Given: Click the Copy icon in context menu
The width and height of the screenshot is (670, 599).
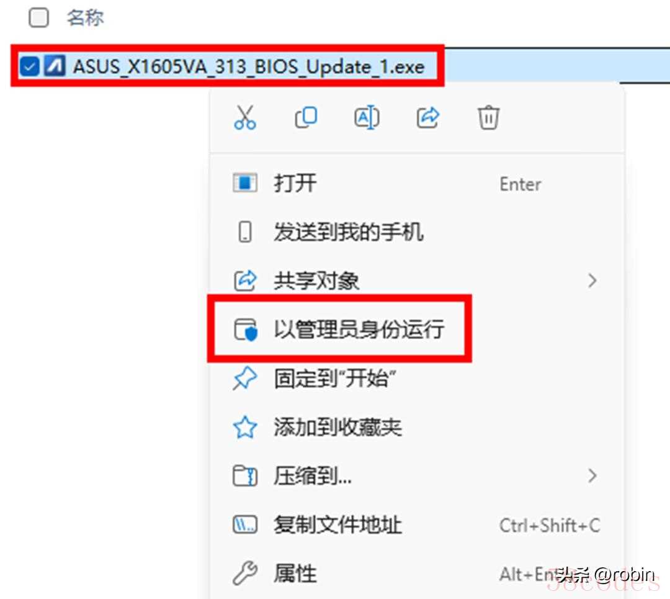Looking at the screenshot, I should [x=306, y=117].
